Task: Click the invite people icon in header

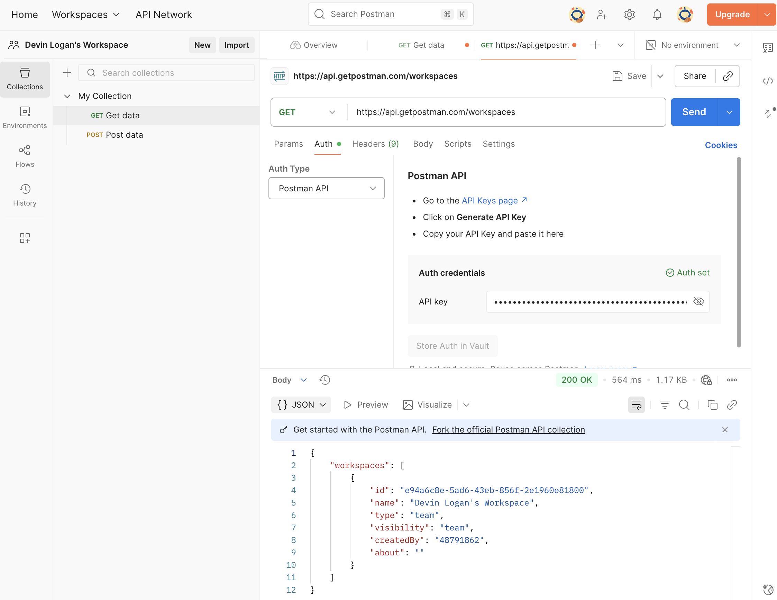Action: (602, 15)
